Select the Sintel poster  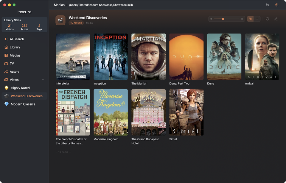point(186,112)
